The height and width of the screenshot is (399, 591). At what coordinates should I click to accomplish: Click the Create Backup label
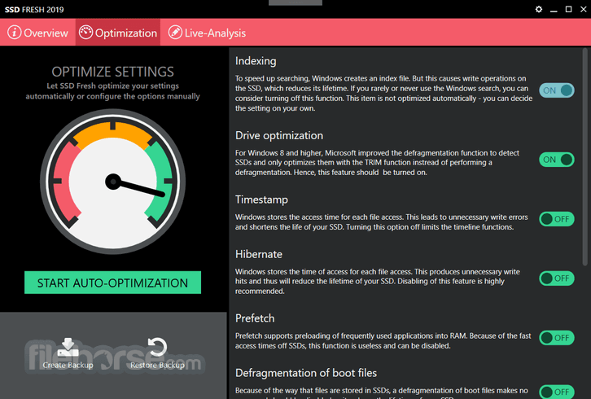pos(68,365)
